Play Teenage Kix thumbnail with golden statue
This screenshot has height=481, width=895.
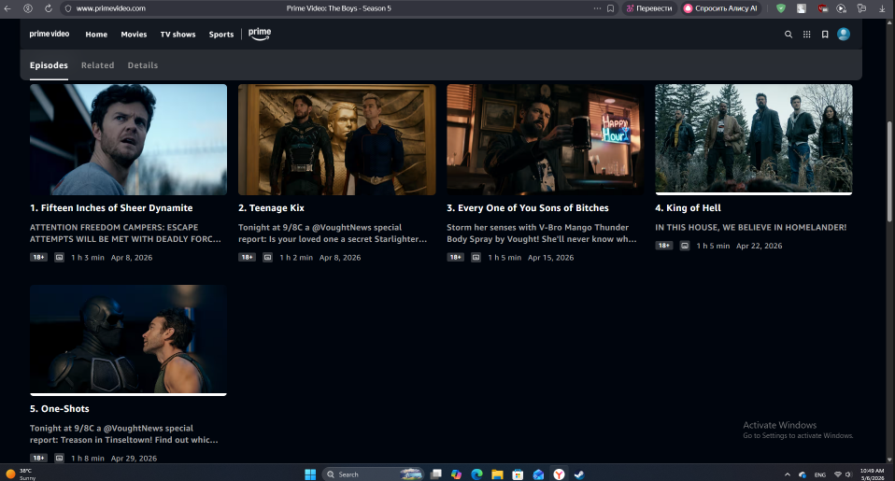(336, 139)
